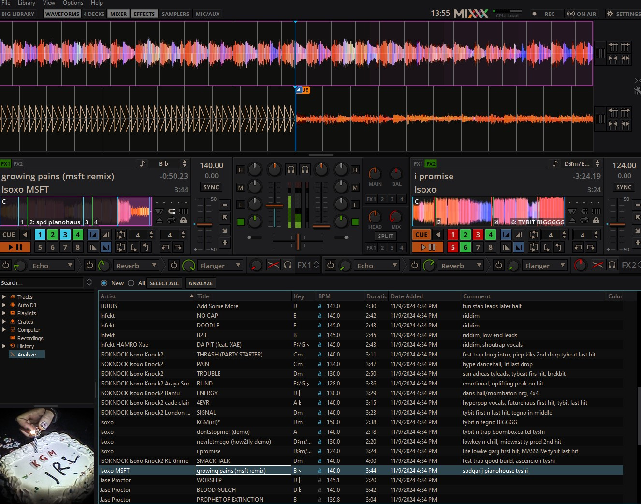This screenshot has height=504, width=641.
Task: Toggle beatgrid edit icon on deck 2
Action: 596,211
